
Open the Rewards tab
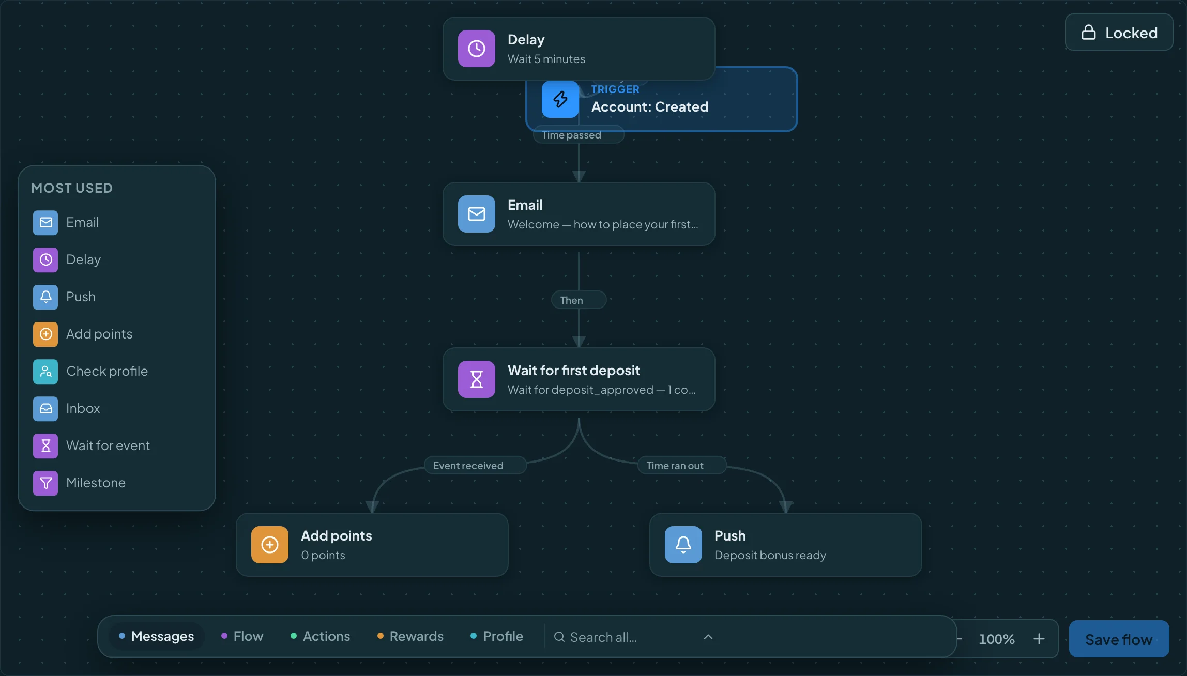(x=410, y=636)
